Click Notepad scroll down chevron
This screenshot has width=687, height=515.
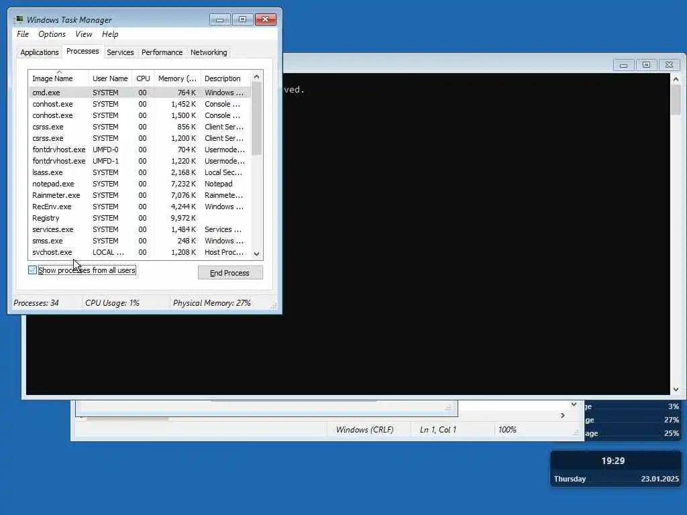tap(574, 404)
